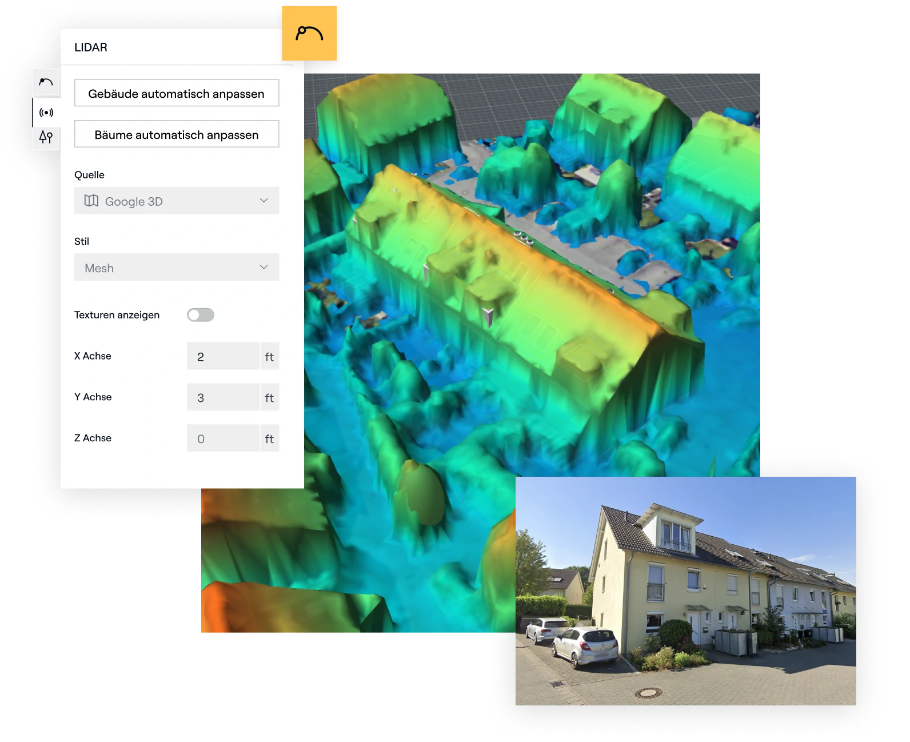Screen dimensions: 910x742
Task: Select the roof tool in sidebar
Action: pos(46,82)
